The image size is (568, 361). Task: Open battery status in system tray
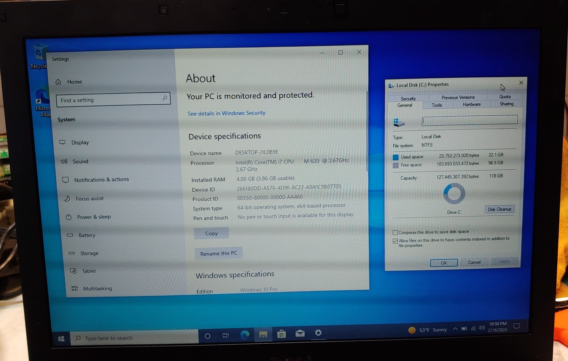[x=464, y=329]
